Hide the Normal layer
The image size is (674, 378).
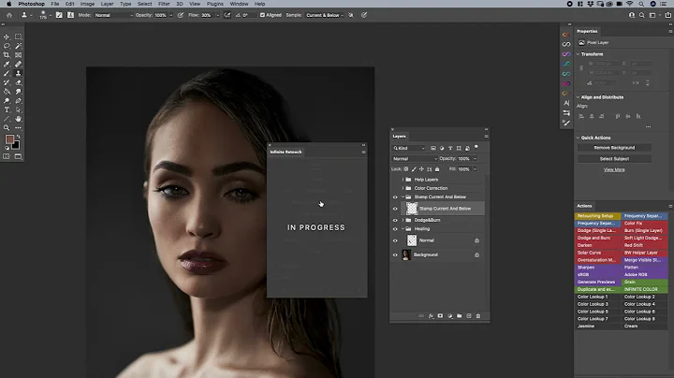pyautogui.click(x=395, y=240)
